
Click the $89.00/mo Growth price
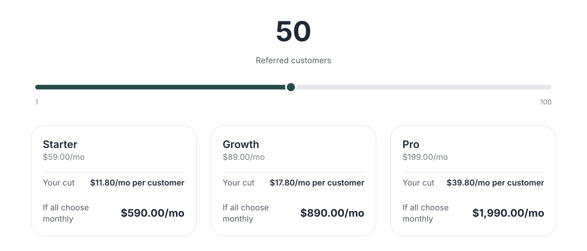(x=244, y=157)
